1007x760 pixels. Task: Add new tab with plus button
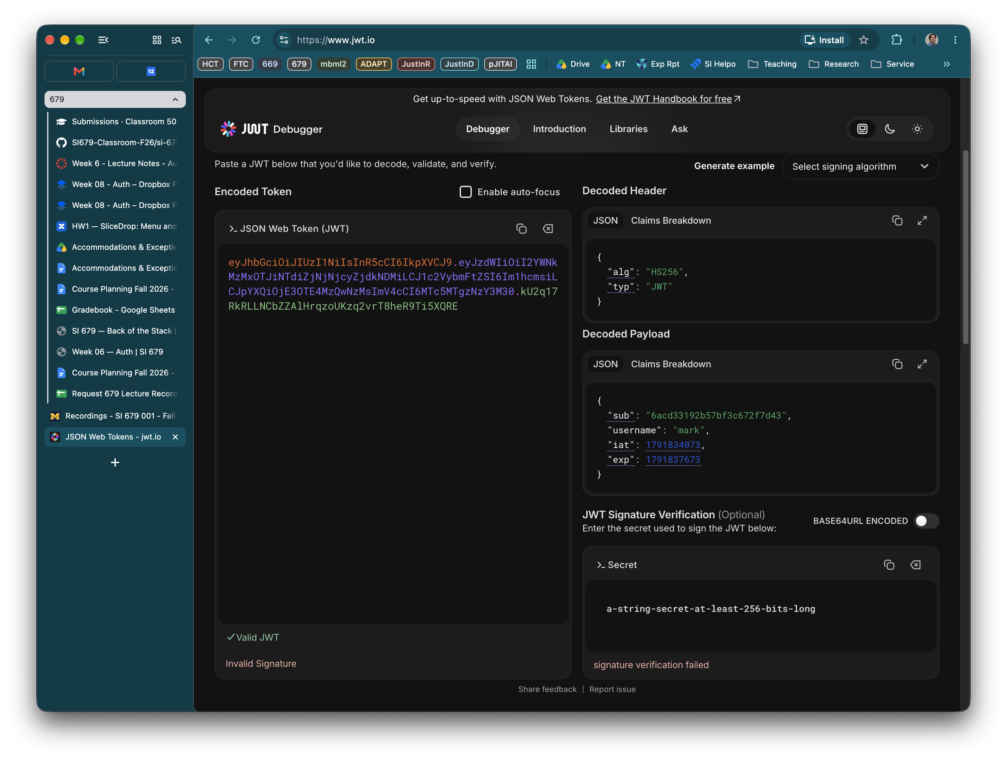click(115, 462)
